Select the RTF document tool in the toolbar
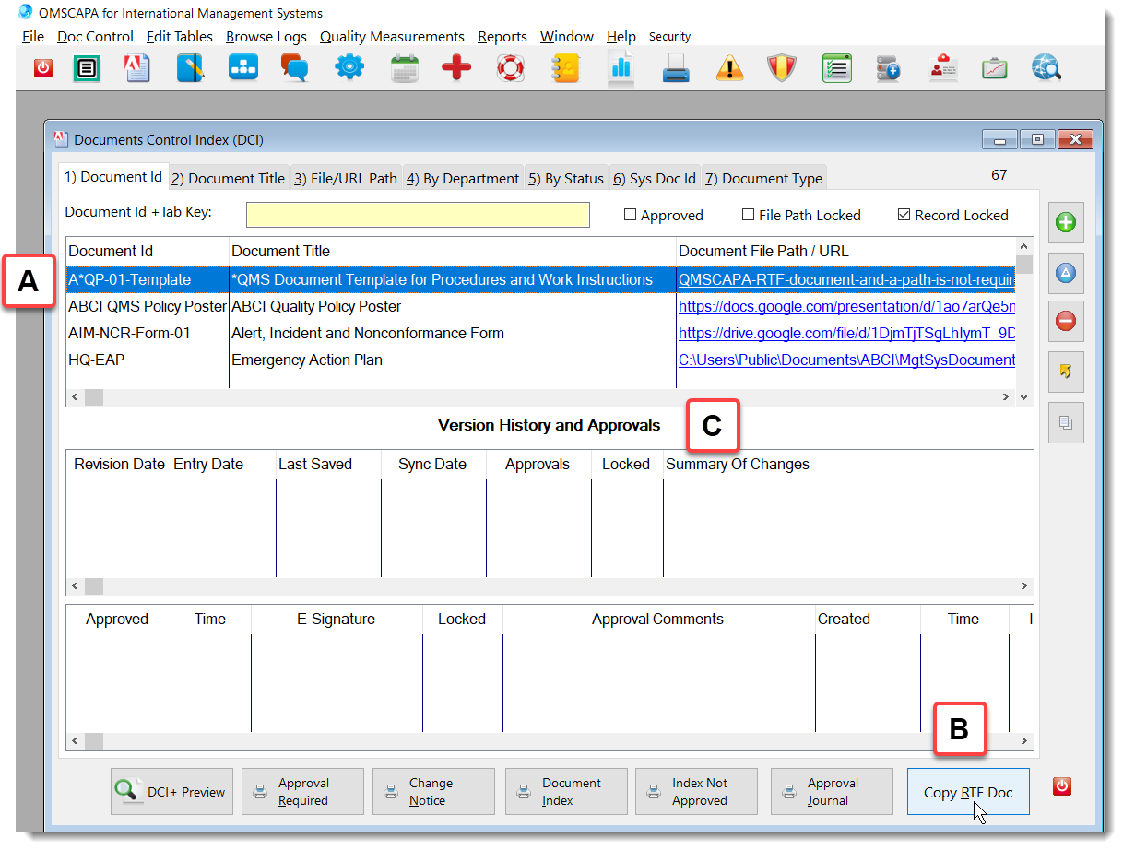 click(136, 67)
